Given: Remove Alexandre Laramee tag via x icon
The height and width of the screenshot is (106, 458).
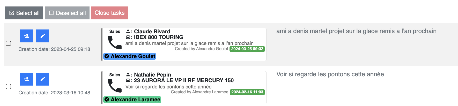Looking at the screenshot, I should (107, 100).
